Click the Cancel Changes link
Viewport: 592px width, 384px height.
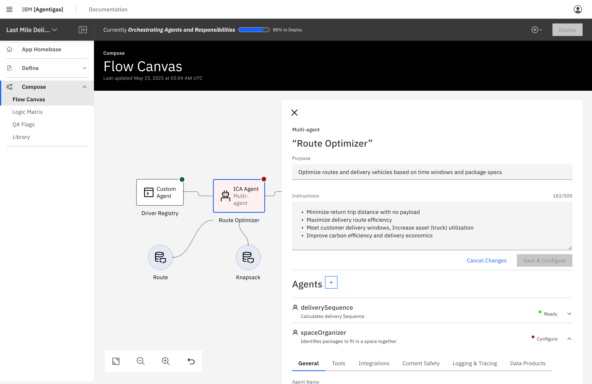[x=486, y=260]
